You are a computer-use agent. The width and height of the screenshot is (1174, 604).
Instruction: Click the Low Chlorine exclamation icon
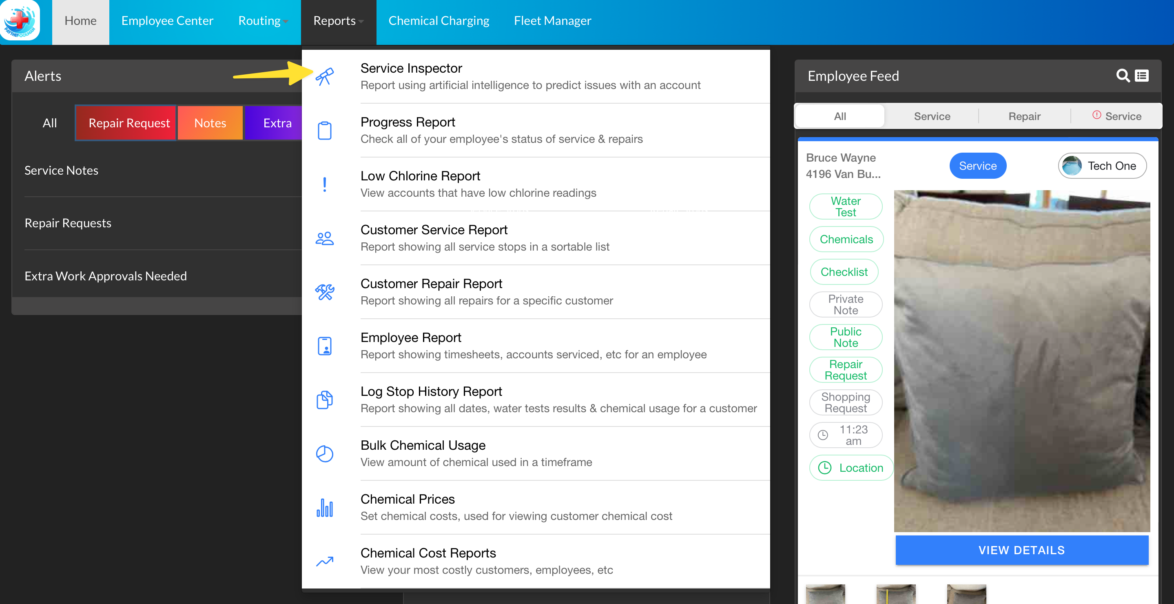tap(324, 184)
